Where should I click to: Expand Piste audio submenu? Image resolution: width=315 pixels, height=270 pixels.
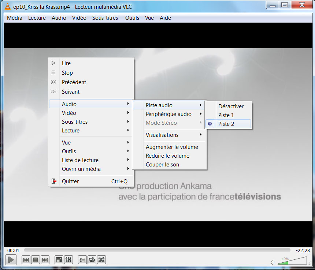[169, 105]
